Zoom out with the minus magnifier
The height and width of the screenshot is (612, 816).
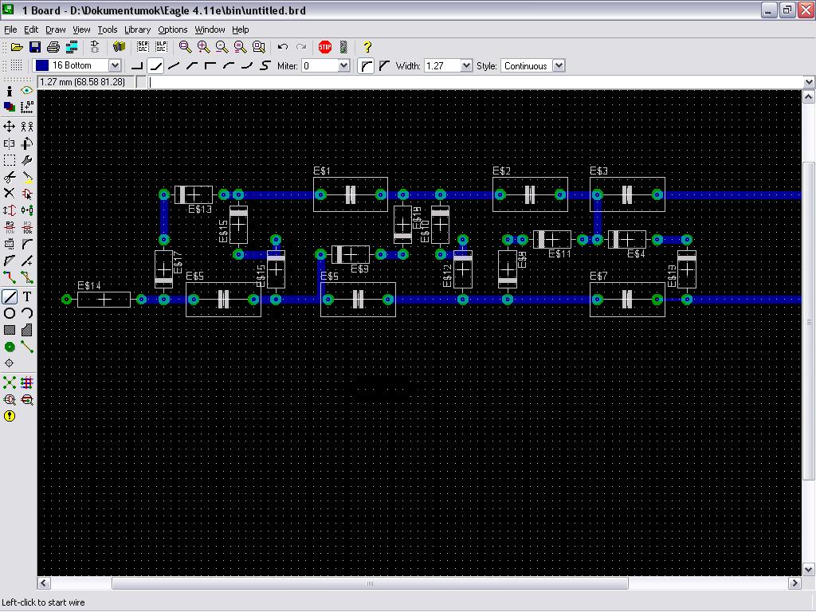[x=222, y=47]
